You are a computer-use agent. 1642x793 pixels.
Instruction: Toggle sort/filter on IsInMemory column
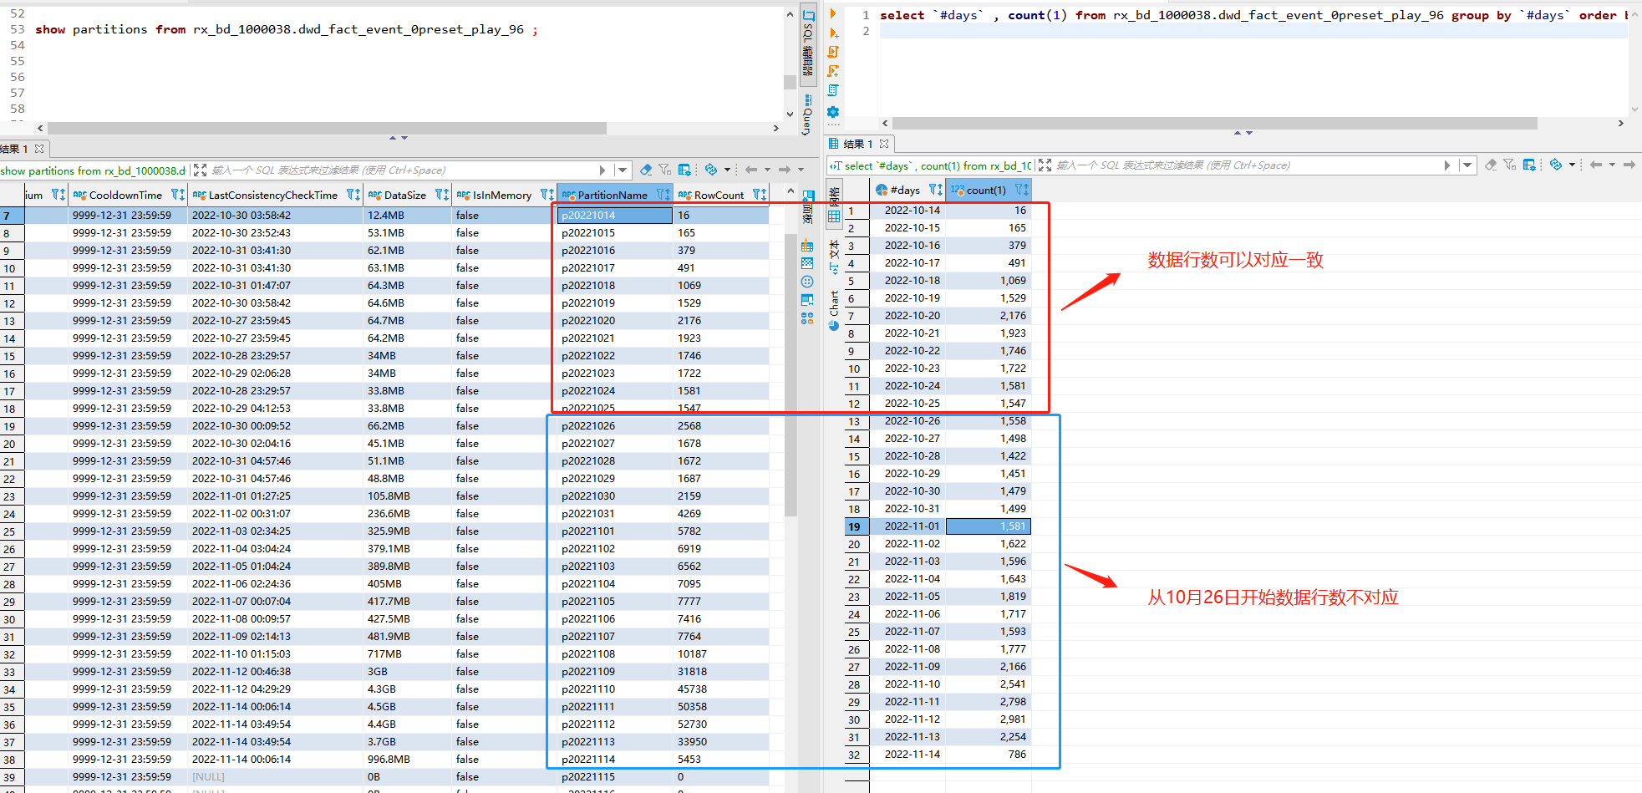[547, 195]
